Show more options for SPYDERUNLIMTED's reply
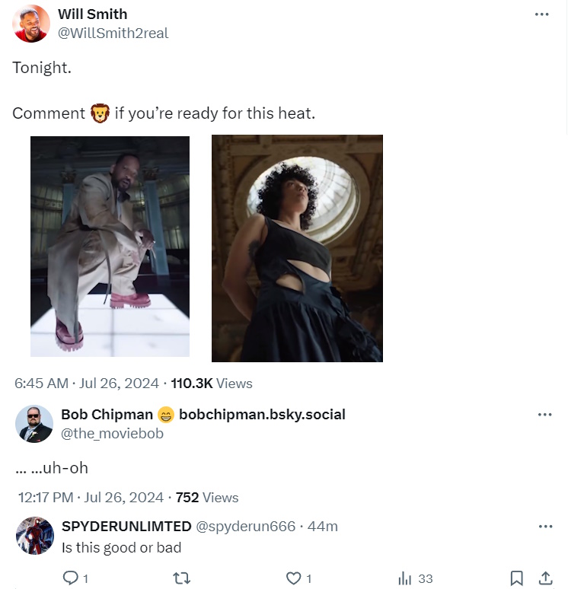 point(545,527)
